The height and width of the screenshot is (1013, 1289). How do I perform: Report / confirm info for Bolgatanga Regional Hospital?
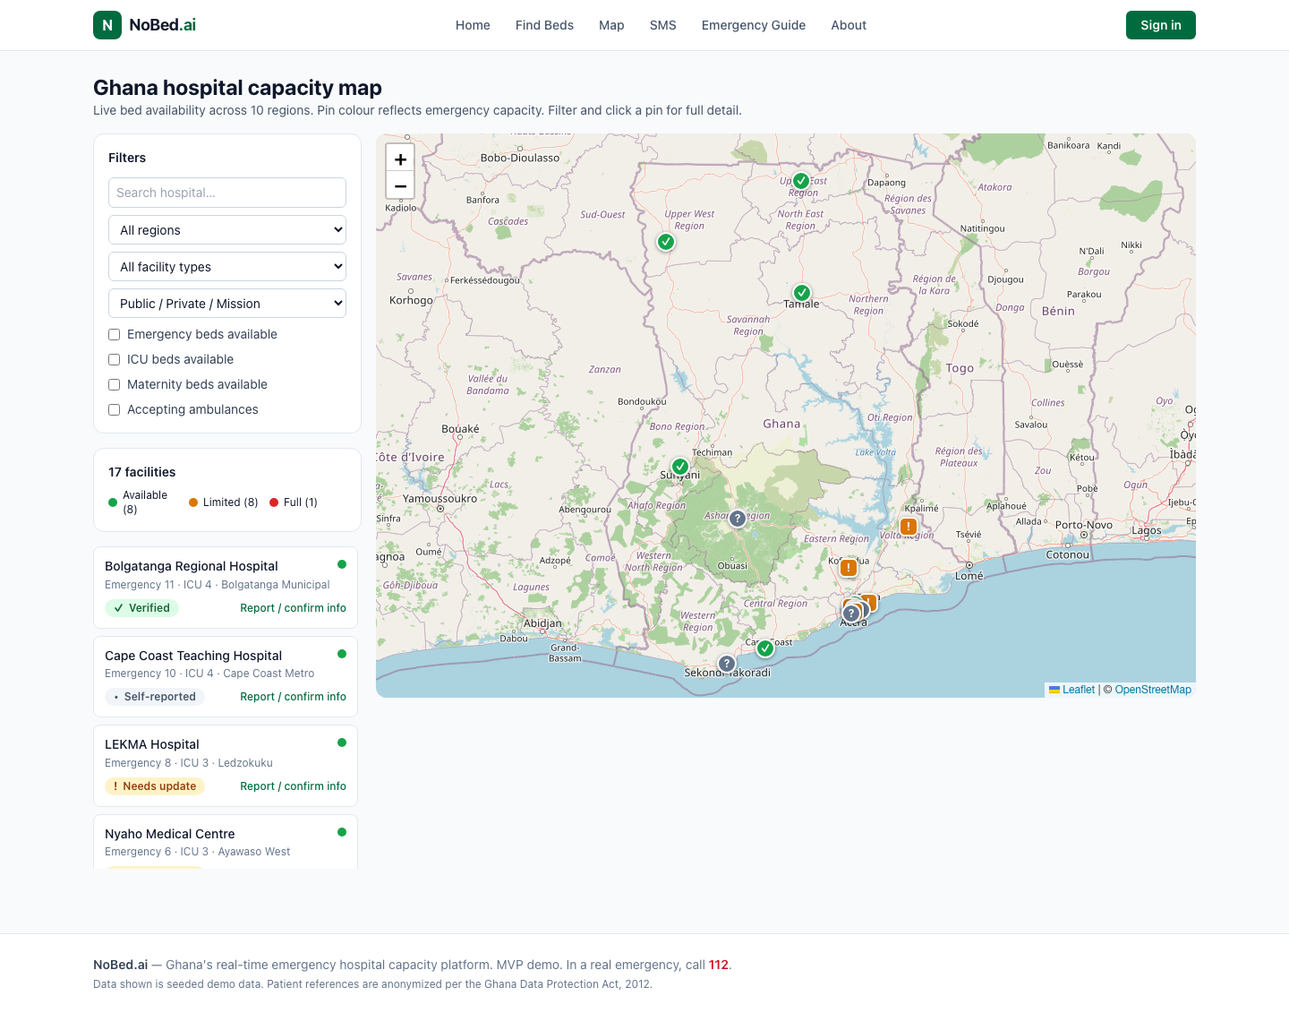click(293, 608)
